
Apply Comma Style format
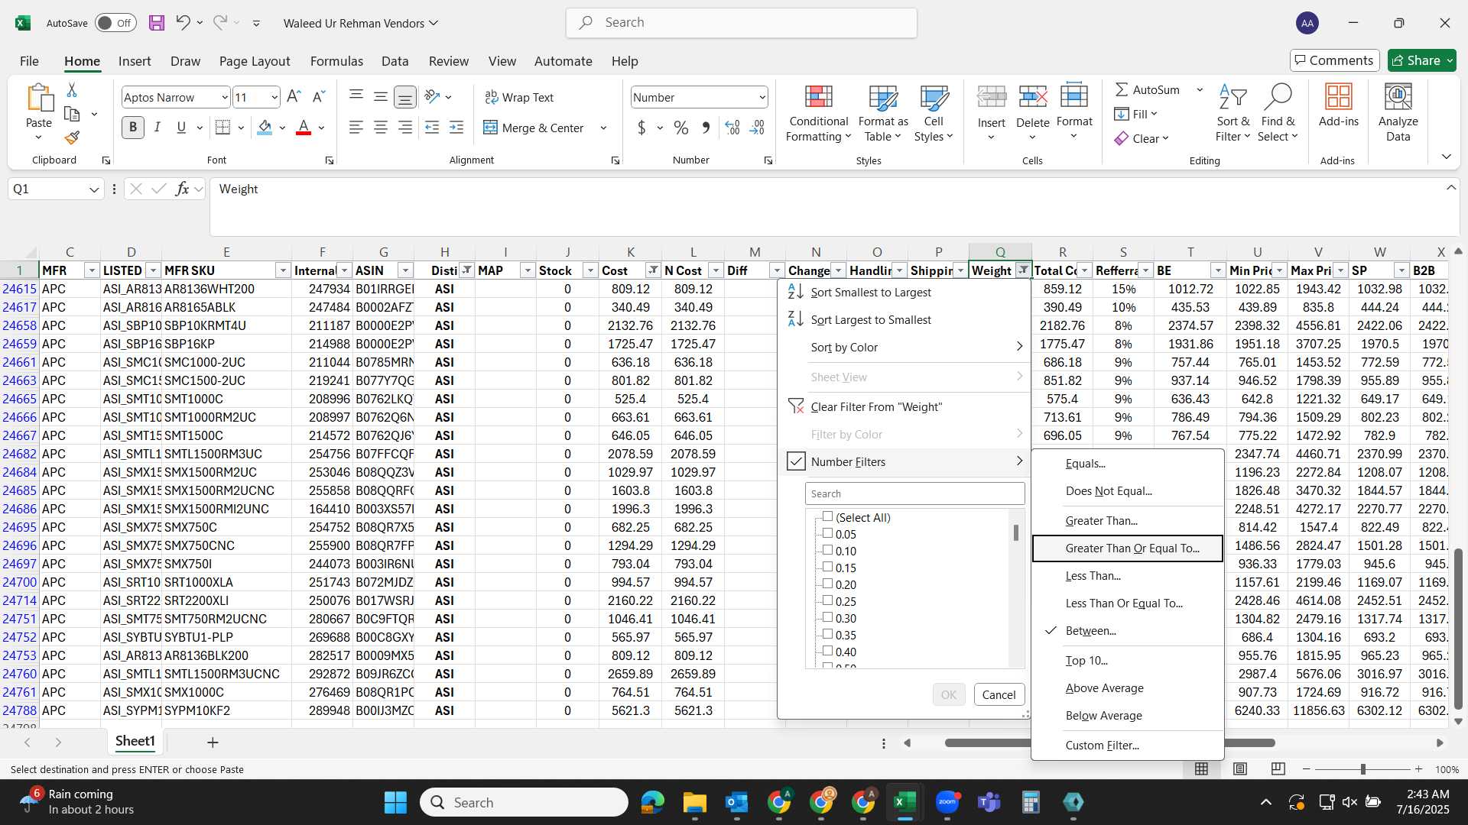706,128
